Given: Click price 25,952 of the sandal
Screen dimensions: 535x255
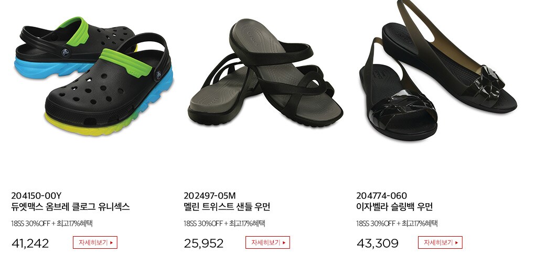Looking at the screenshot, I should [x=204, y=243].
